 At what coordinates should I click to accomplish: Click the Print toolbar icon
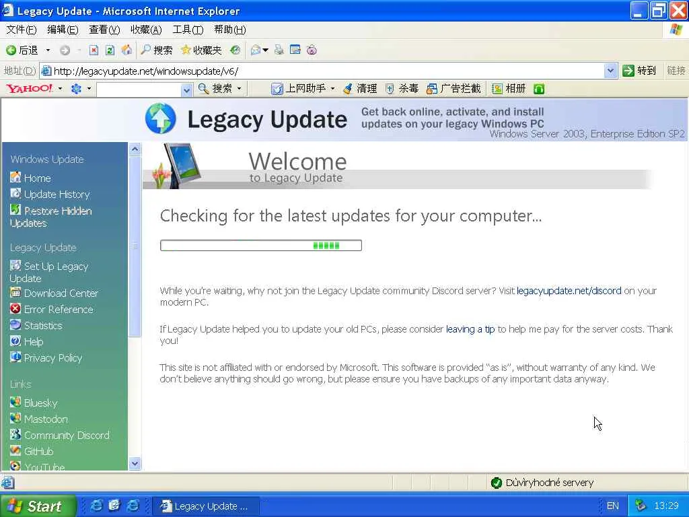(x=279, y=50)
